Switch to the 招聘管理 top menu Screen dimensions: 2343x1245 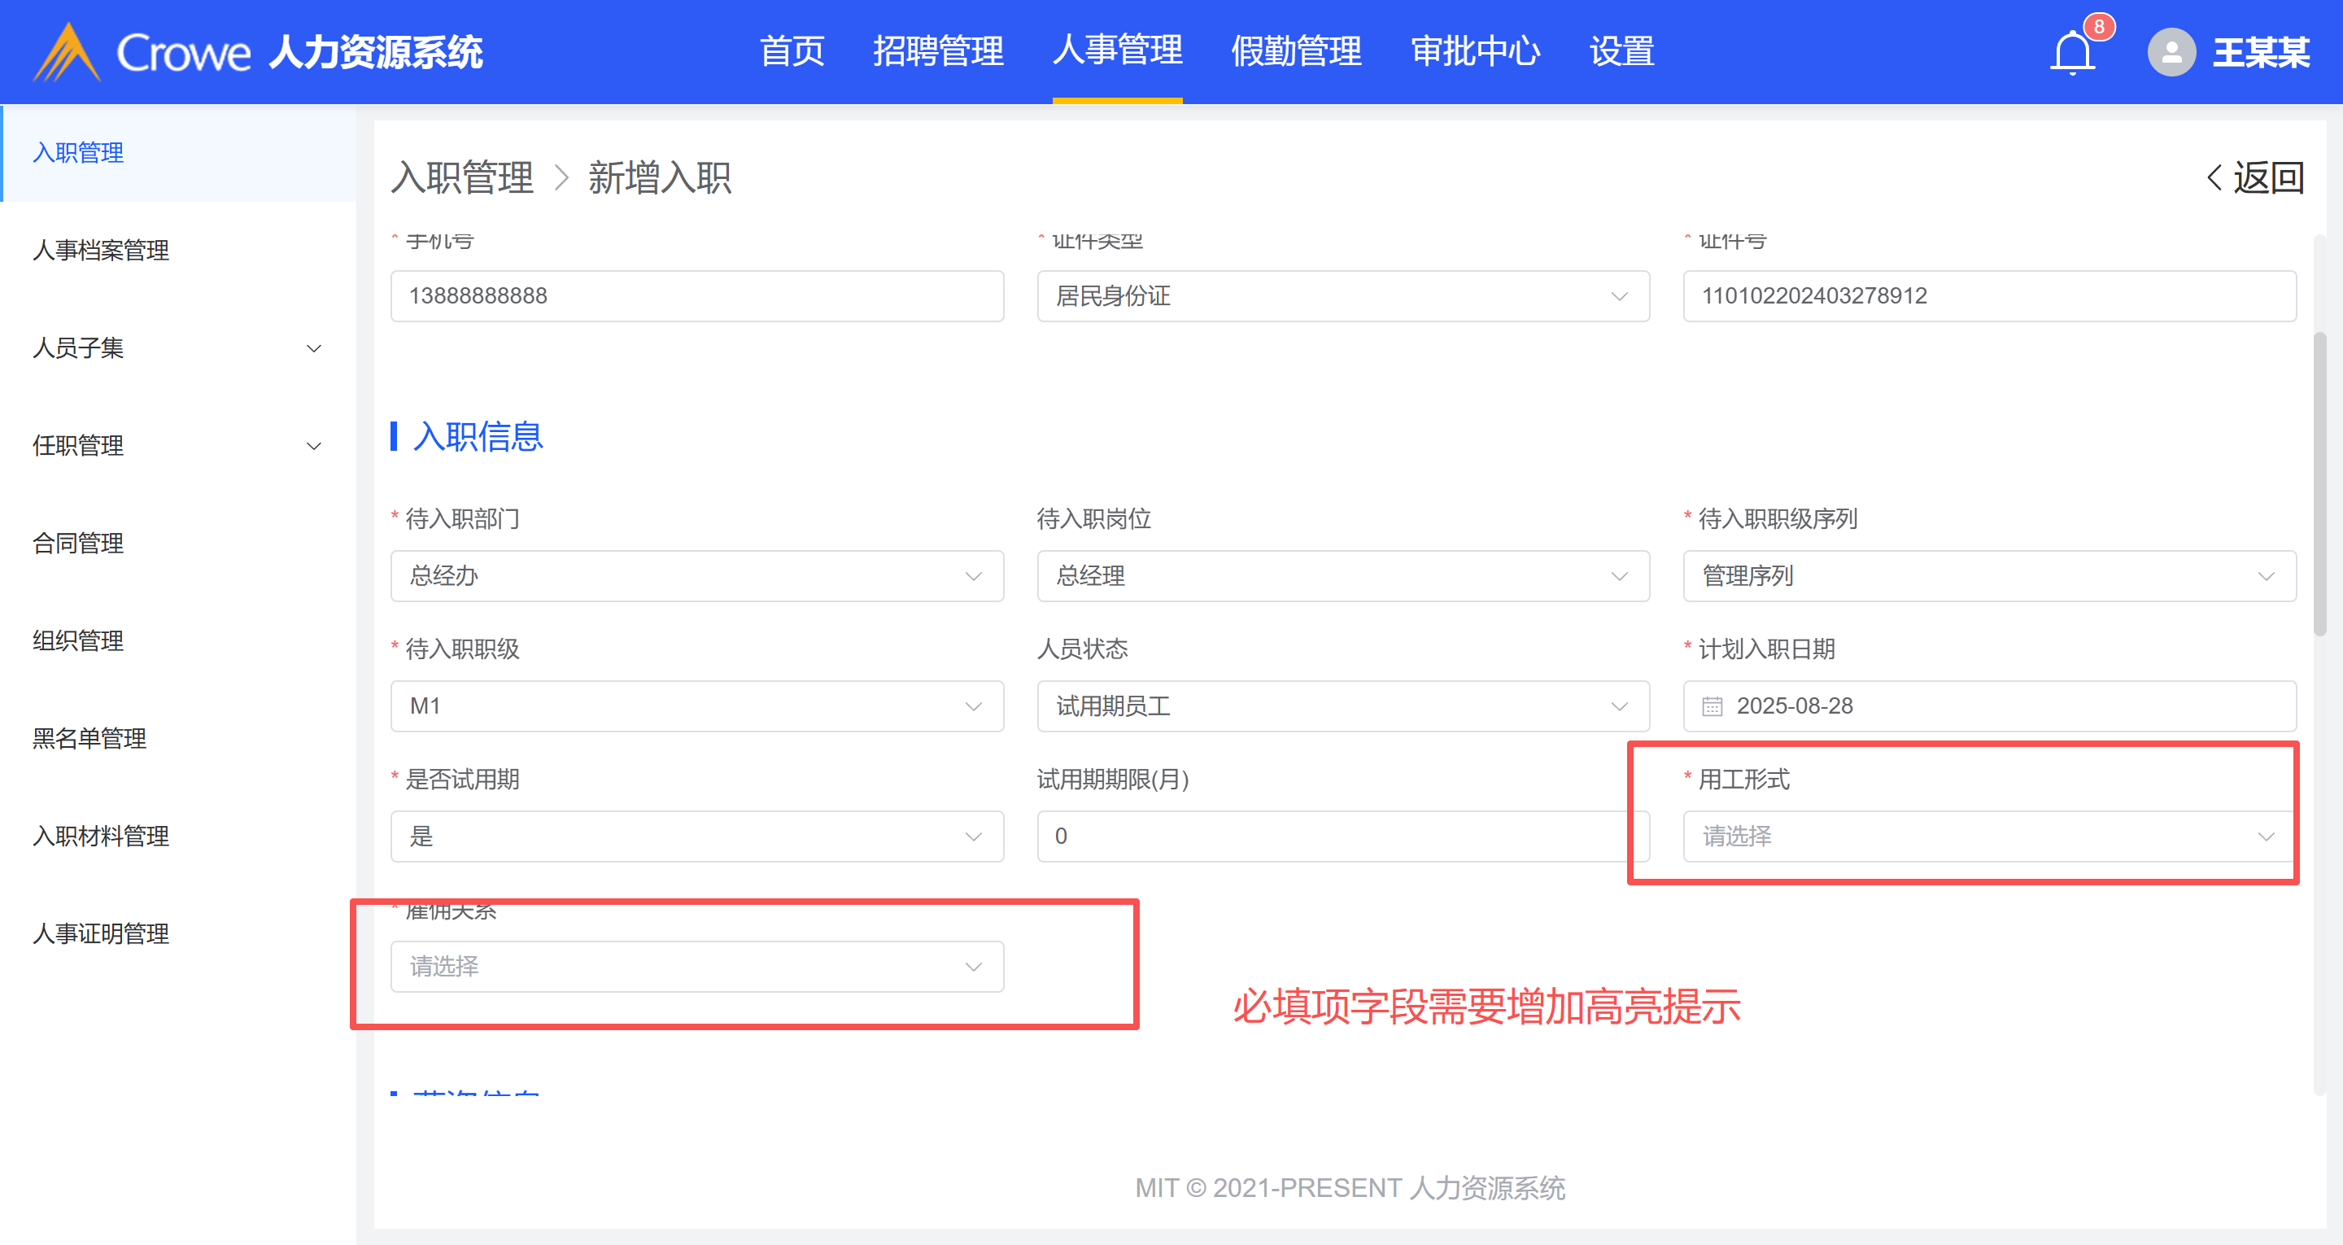pyautogui.click(x=938, y=51)
